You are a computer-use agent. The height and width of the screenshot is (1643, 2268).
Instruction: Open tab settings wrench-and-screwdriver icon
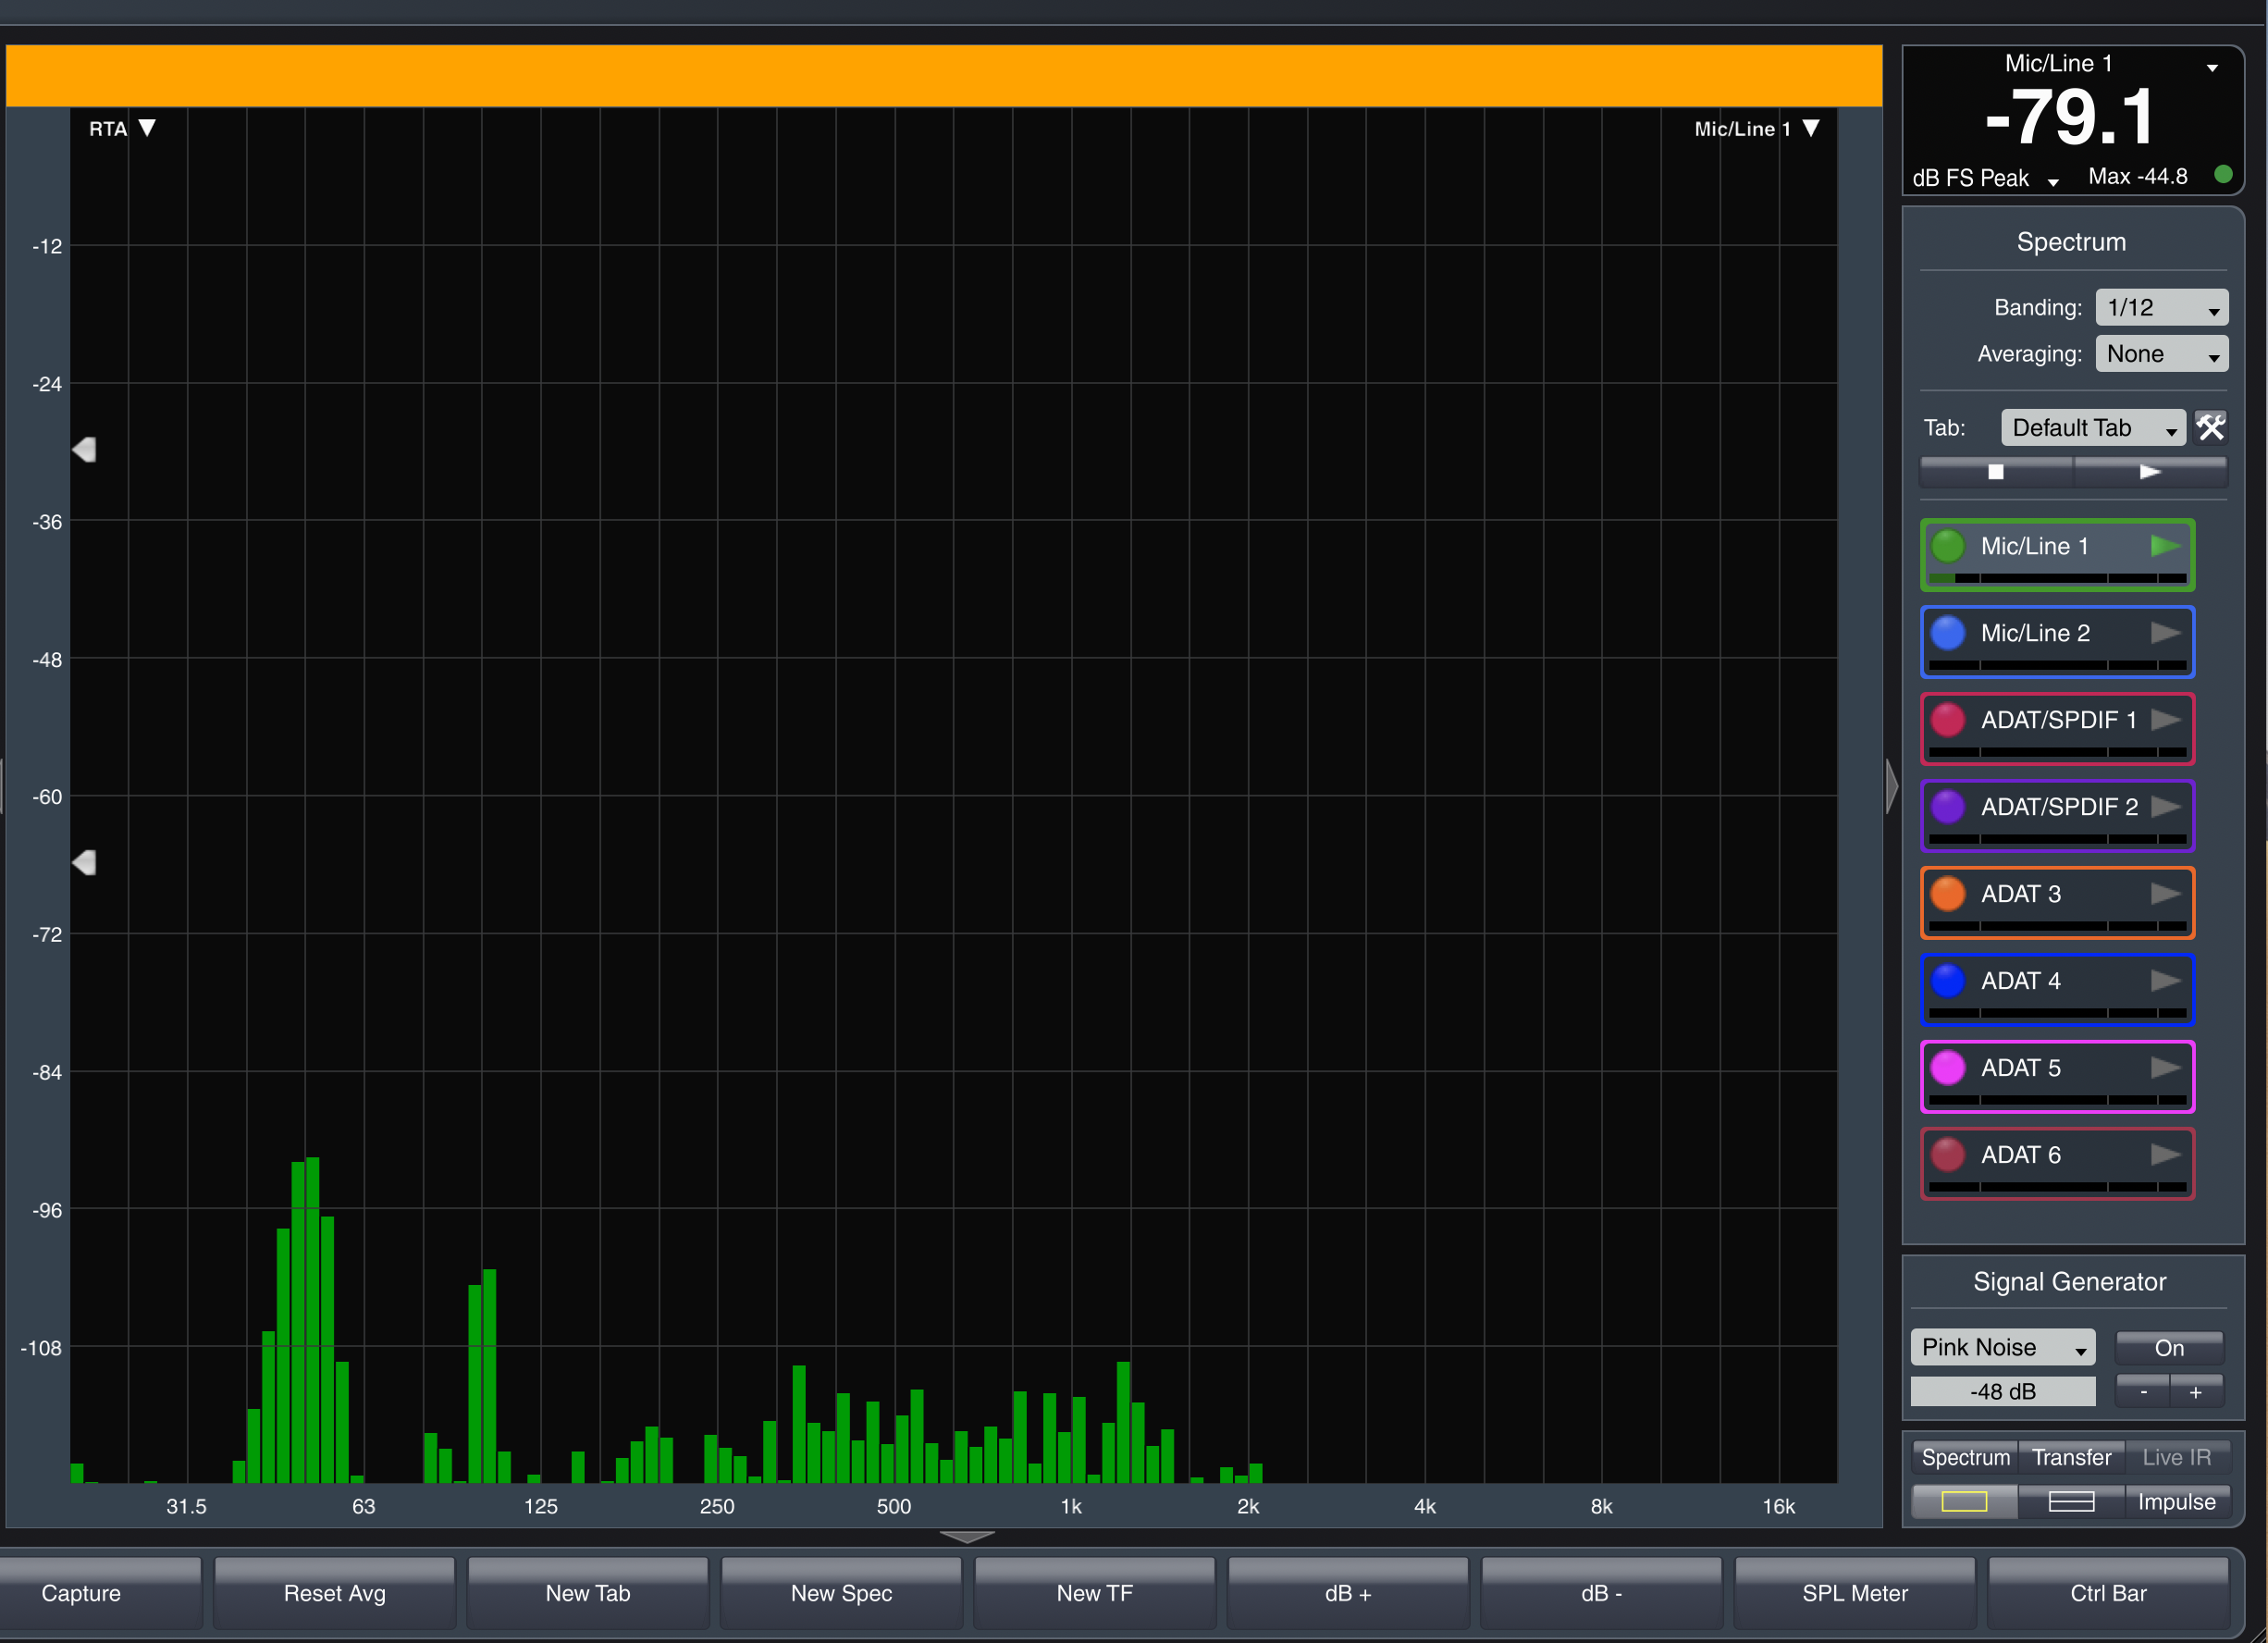(2210, 428)
